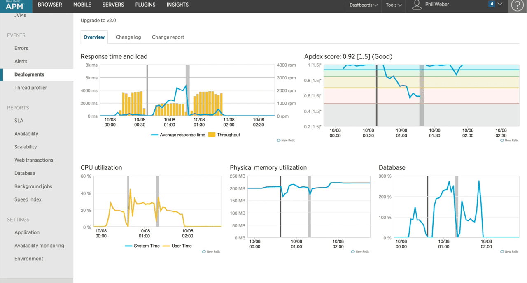Toggle Throughput legend series
Screen dimensions: 527x283
coord(224,135)
